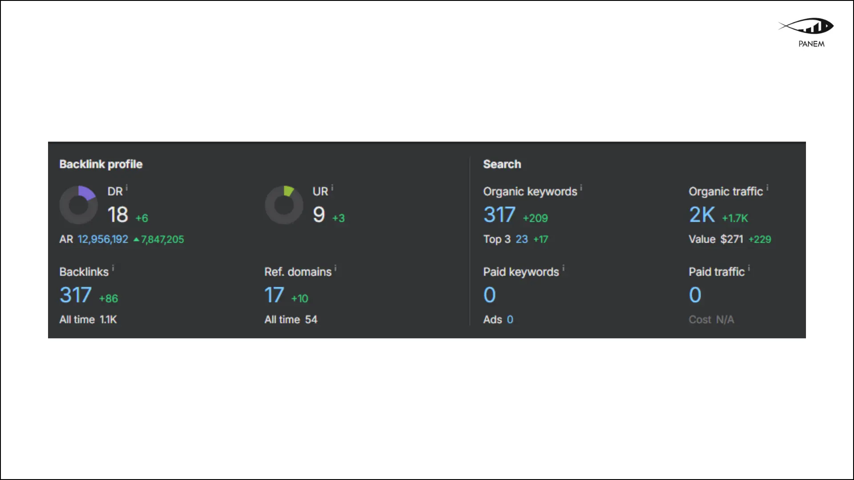Screen dimensions: 854x480
Task: Click the info icon next to DR
Action: click(x=127, y=188)
